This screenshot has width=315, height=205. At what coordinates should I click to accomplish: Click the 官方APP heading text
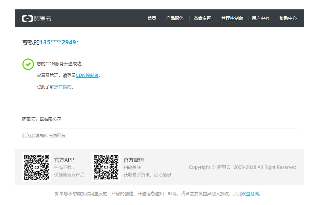64,160
